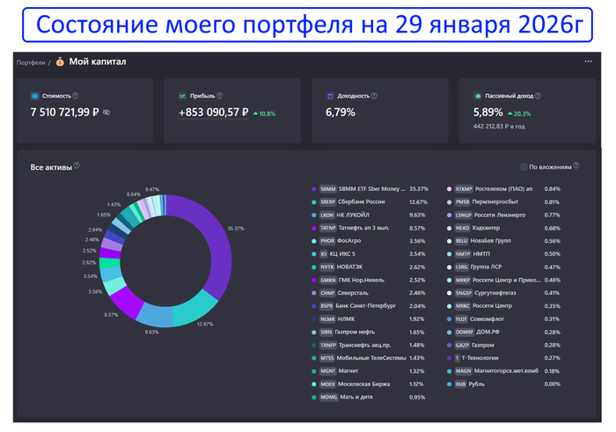
Task: Open the three-dots portfolio menu
Action: pos(588,62)
